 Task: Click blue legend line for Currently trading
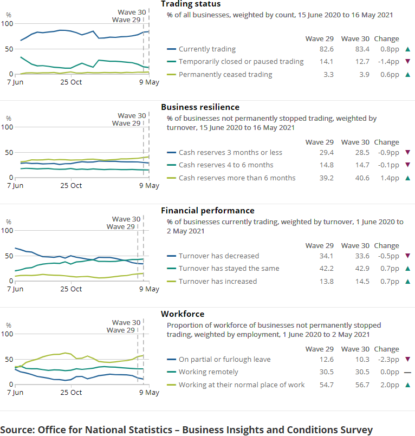pyautogui.click(x=171, y=49)
